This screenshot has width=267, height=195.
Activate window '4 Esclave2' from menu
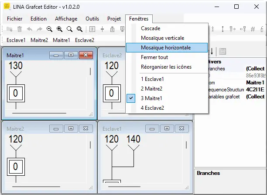(x=167, y=108)
